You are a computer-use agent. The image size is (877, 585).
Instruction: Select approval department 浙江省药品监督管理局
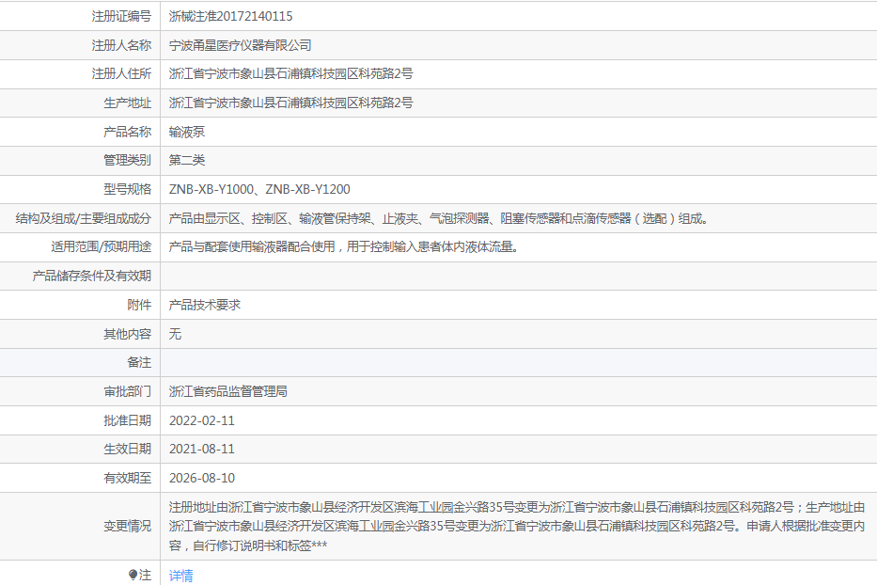tap(228, 392)
